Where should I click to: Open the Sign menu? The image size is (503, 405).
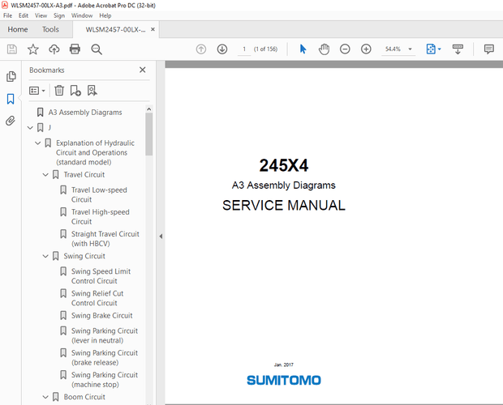point(59,15)
